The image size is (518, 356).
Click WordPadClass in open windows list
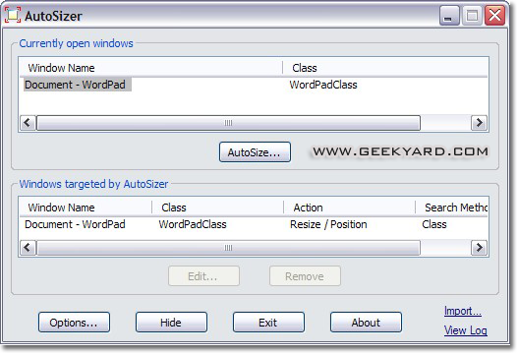pos(323,85)
